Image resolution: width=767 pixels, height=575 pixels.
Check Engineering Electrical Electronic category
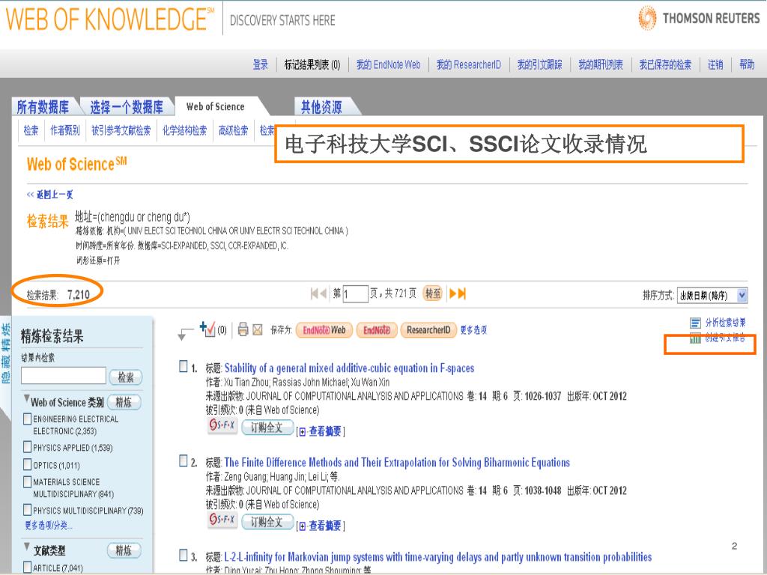click(x=28, y=419)
